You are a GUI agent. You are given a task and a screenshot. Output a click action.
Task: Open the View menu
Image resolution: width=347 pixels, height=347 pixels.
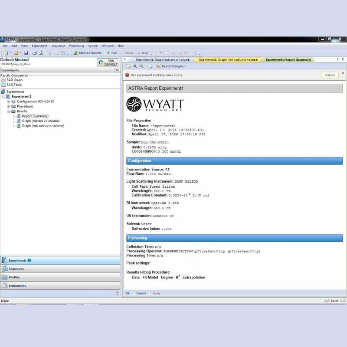click(24, 46)
